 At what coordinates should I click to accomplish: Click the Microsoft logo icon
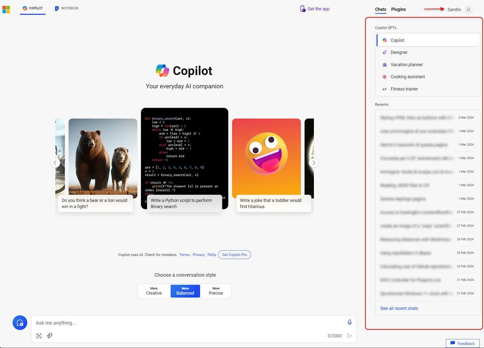(x=6, y=9)
